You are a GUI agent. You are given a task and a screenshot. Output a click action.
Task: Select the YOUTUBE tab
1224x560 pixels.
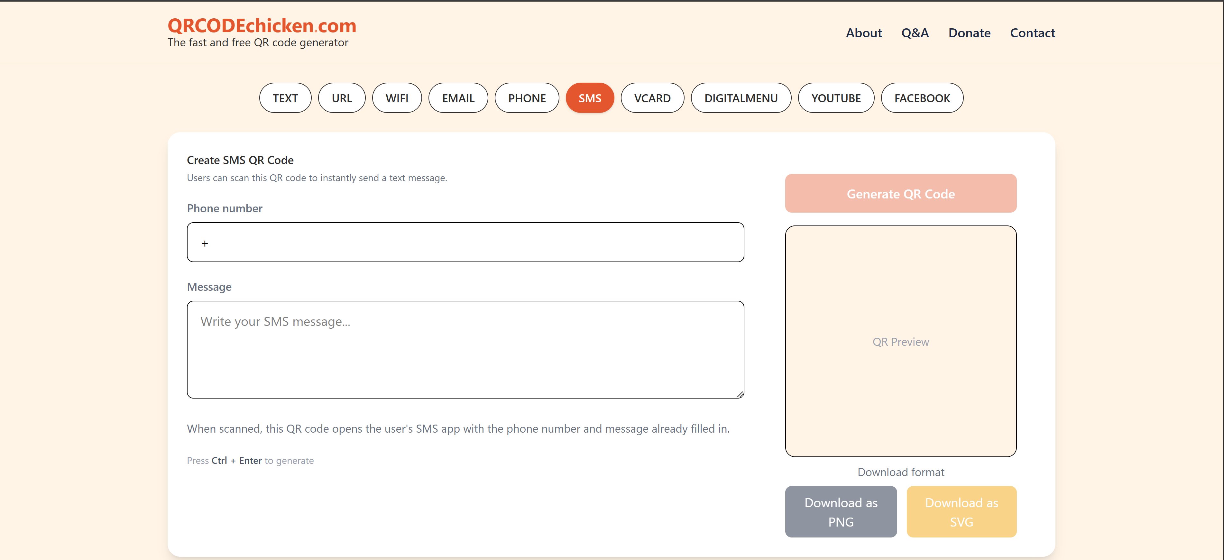tap(836, 98)
